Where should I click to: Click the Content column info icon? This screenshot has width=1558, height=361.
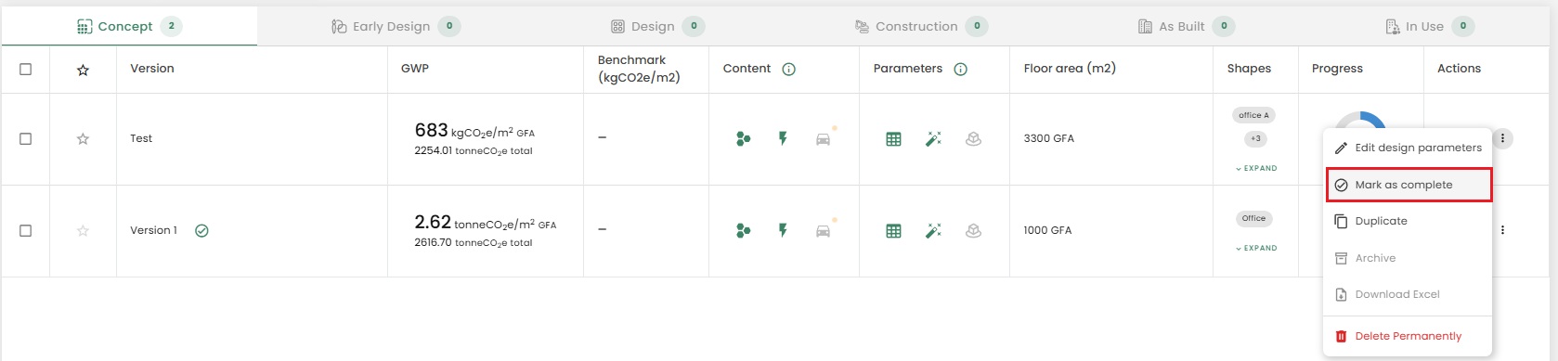pyautogui.click(x=788, y=69)
